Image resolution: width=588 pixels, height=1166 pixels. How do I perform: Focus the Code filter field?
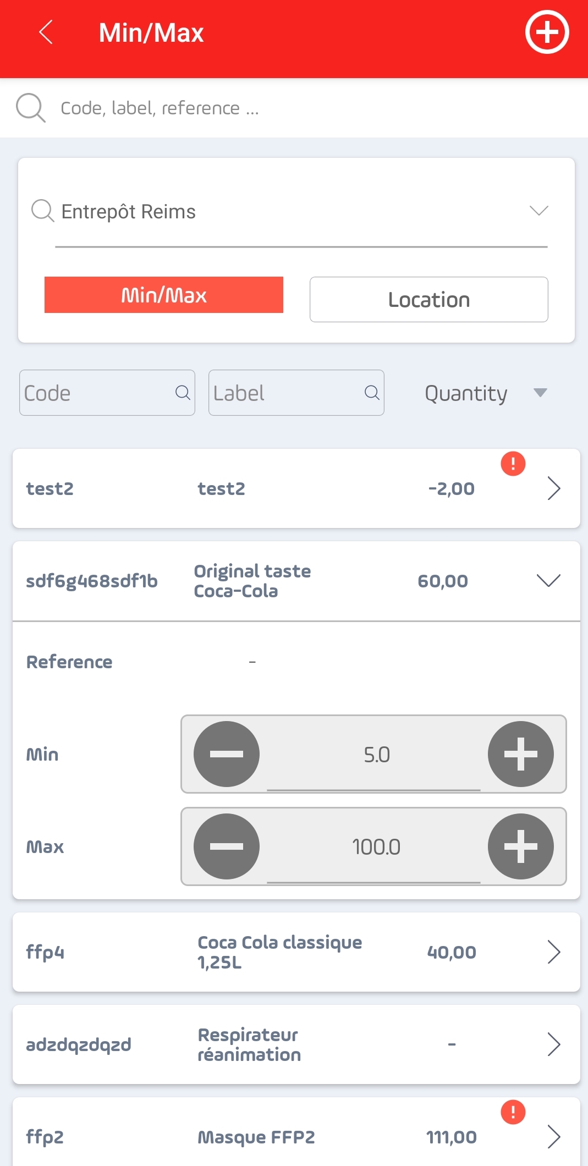click(x=107, y=393)
